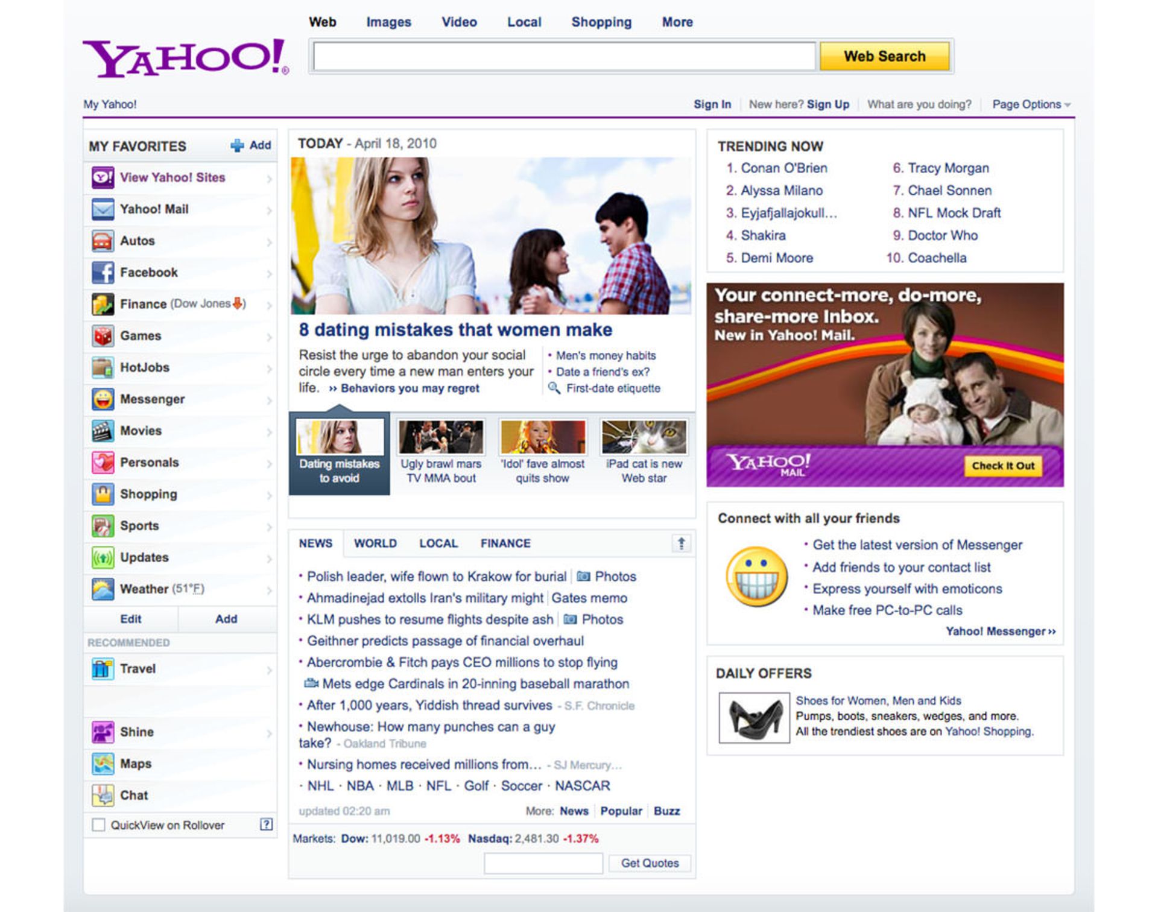The height and width of the screenshot is (912, 1158).
Task: Click the My Yahoo! link
Action: (x=110, y=104)
